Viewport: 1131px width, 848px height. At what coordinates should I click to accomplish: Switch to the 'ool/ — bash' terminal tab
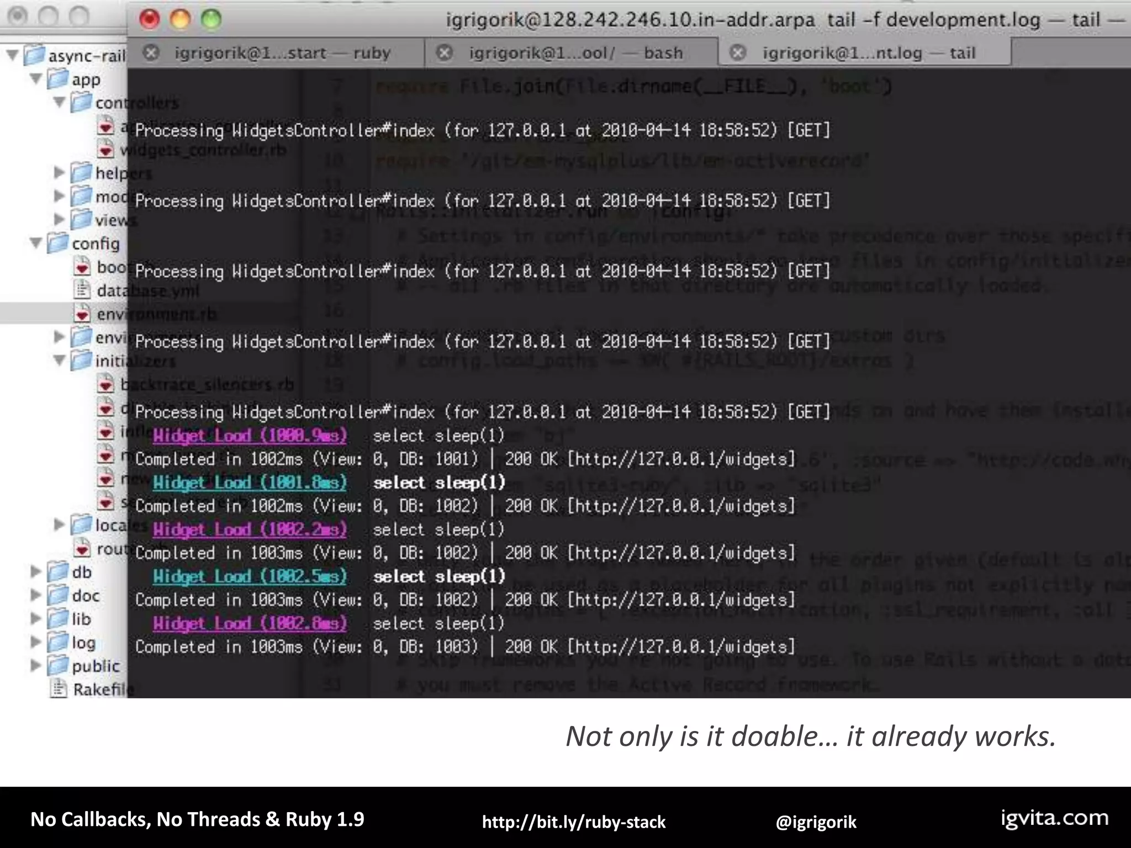point(572,53)
